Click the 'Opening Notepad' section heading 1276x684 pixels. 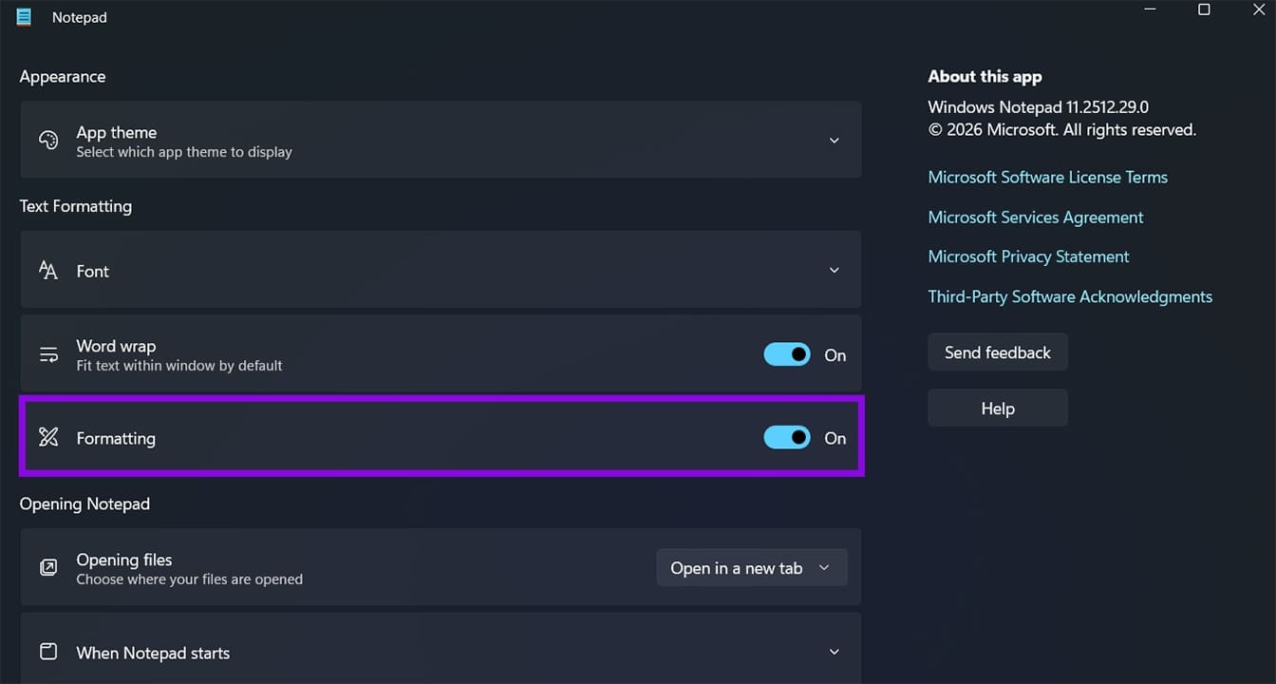click(84, 504)
